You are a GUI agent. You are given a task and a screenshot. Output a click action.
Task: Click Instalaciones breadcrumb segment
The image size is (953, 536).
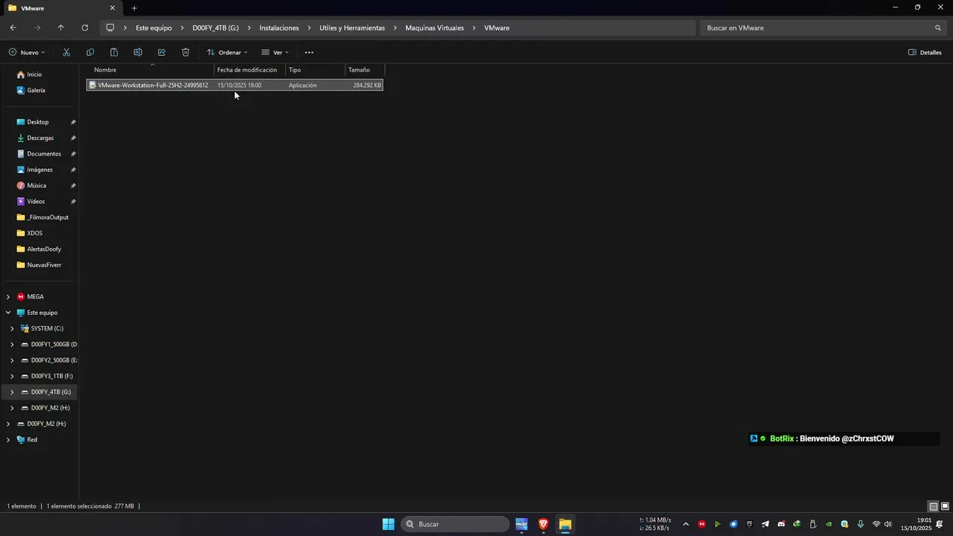click(279, 28)
